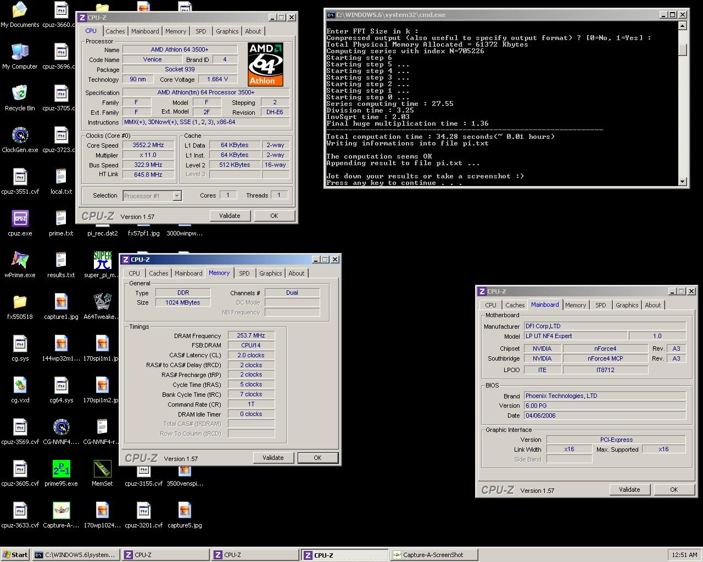Image resolution: width=703 pixels, height=562 pixels.
Task: Open About tab in Mainboard CPU-Z window
Action: tap(653, 305)
